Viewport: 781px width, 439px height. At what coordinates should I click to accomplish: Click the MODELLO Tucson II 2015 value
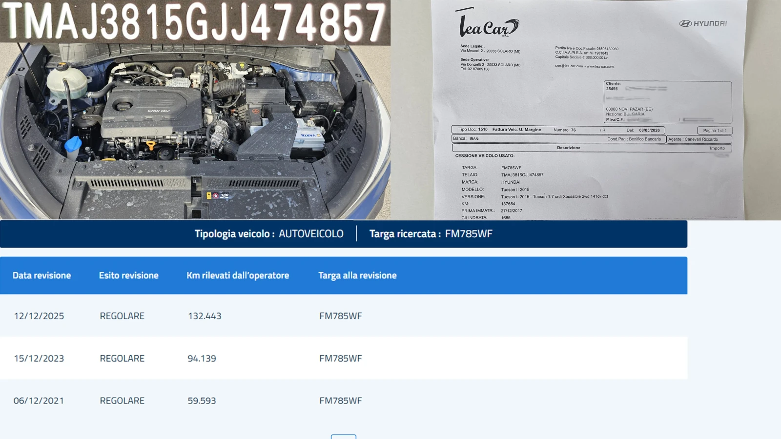515,190
